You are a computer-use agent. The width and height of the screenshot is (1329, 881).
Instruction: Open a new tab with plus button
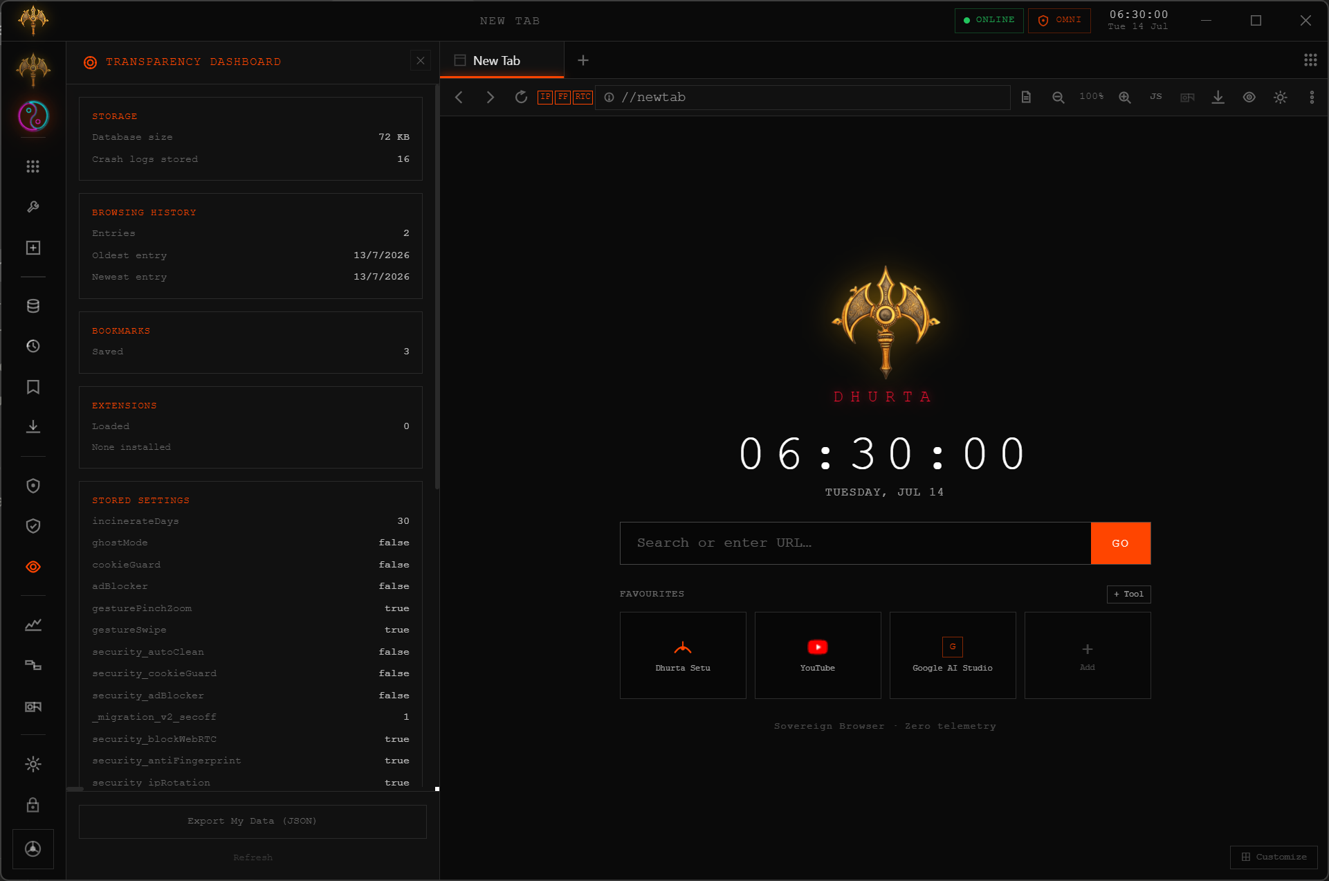[x=583, y=61]
